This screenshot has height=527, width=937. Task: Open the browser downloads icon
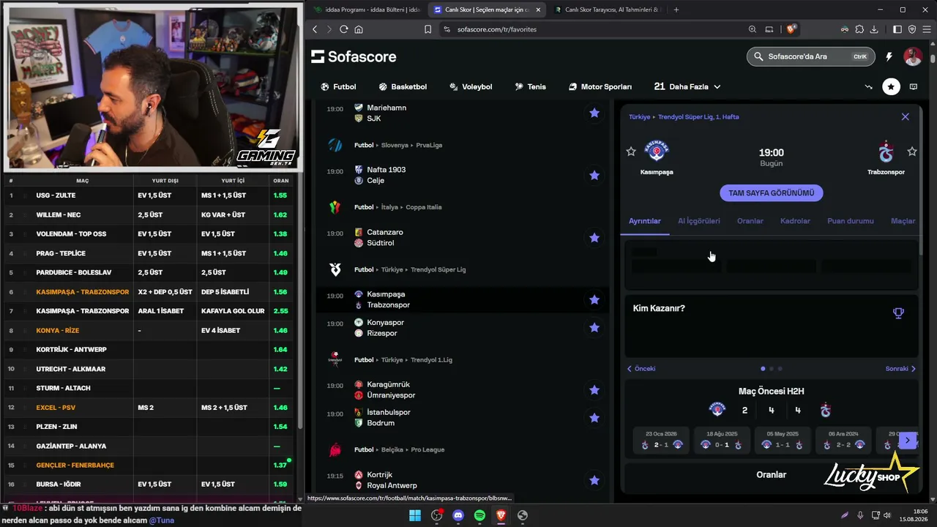point(874,29)
